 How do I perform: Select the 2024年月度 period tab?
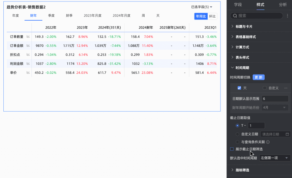click(x=121, y=16)
